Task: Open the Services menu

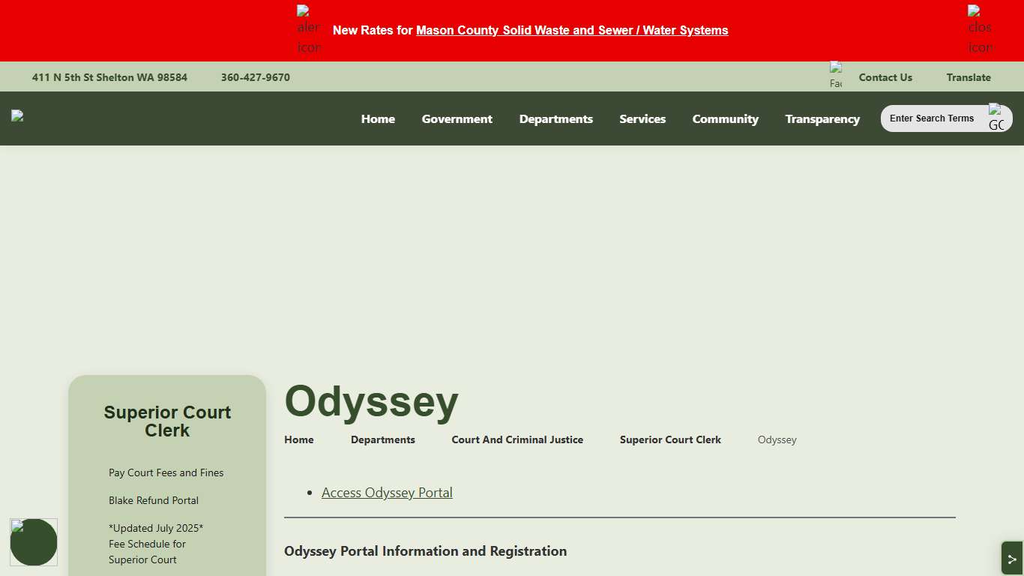Action: click(642, 118)
